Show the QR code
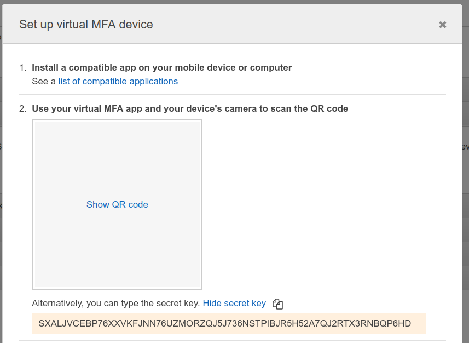 pos(117,204)
